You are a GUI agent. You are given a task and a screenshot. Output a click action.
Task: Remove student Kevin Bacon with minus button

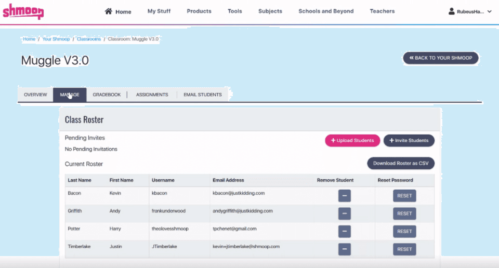[344, 196]
